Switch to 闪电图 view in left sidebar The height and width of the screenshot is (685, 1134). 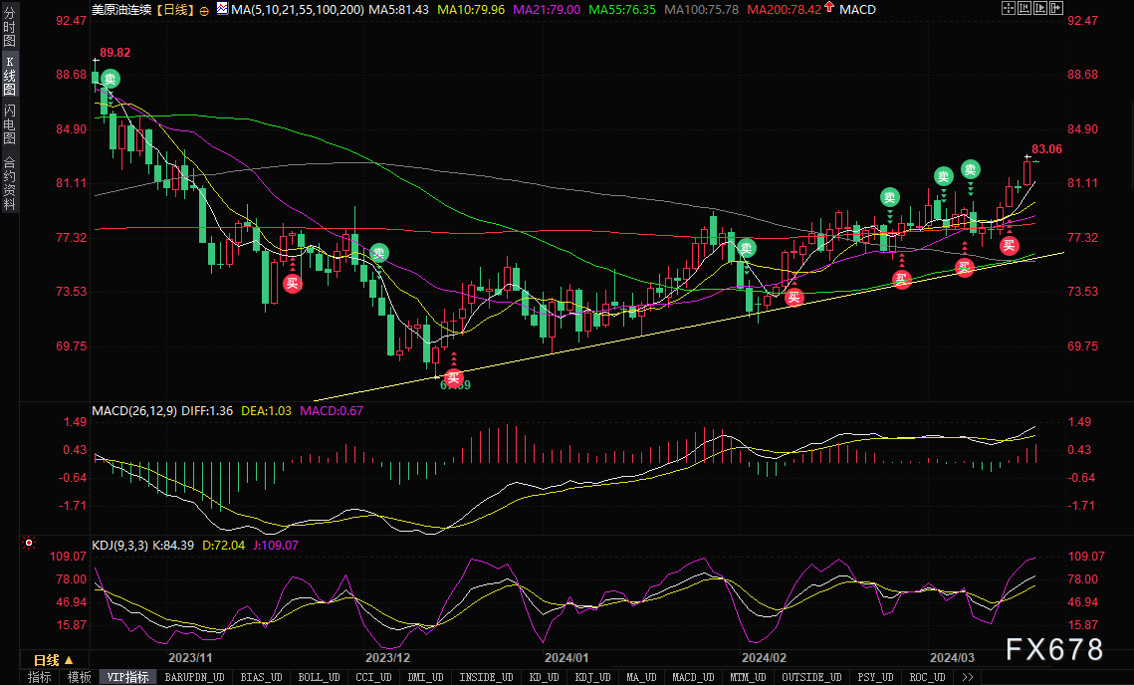9,123
